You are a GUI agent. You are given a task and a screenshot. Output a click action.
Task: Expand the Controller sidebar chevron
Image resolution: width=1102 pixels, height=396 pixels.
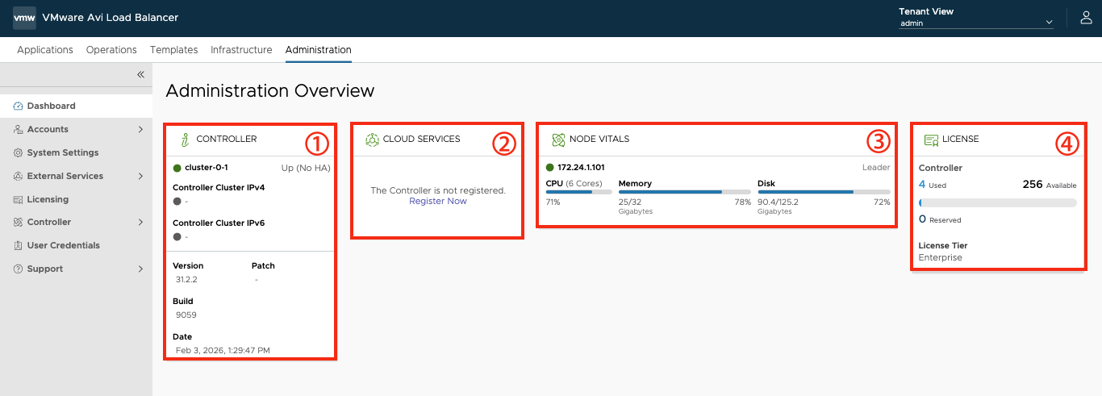tap(140, 222)
